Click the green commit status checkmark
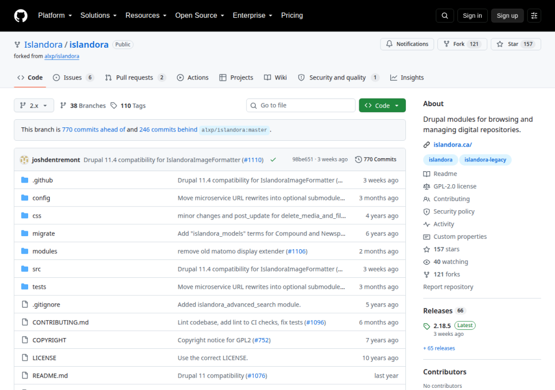This screenshot has height=390, width=555. pos(273,160)
